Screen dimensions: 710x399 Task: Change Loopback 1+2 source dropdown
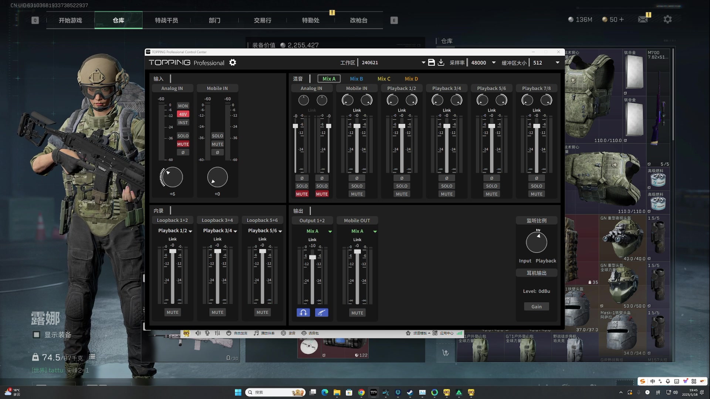point(175,231)
